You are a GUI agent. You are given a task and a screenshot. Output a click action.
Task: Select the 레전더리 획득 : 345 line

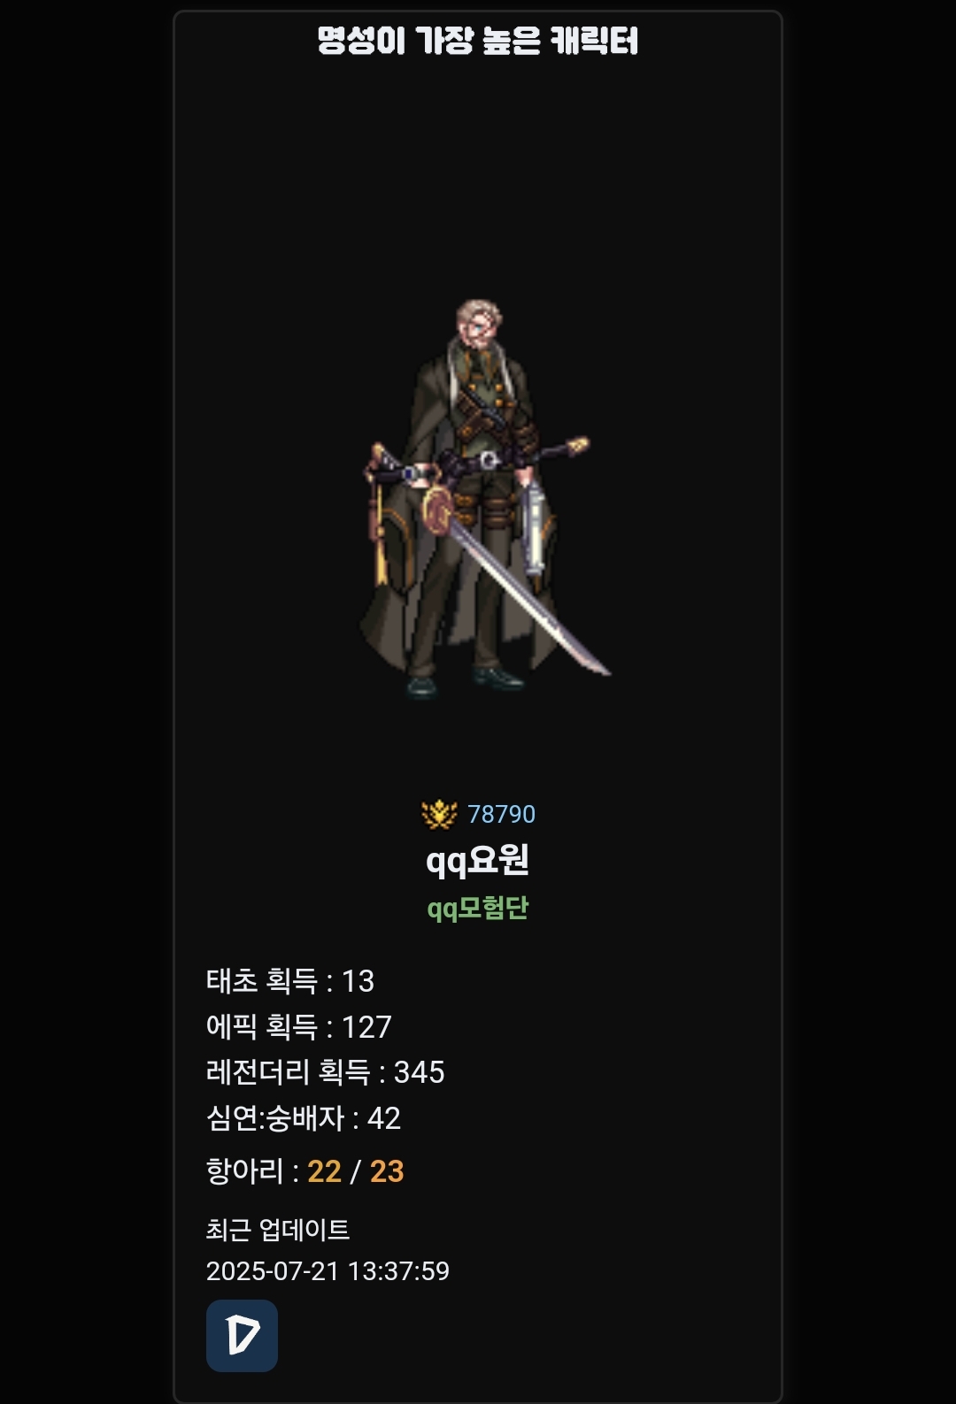pos(326,1071)
